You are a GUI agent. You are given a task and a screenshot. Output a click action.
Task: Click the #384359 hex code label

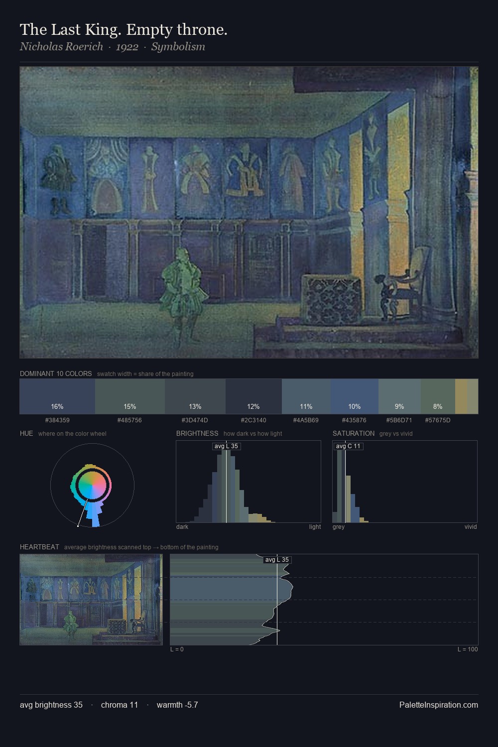point(57,420)
